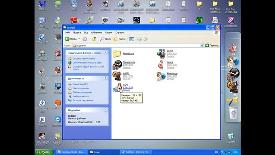Viewport: 275px width, 155px height.
Task: Select the AGM icon file
Action: (123, 87)
